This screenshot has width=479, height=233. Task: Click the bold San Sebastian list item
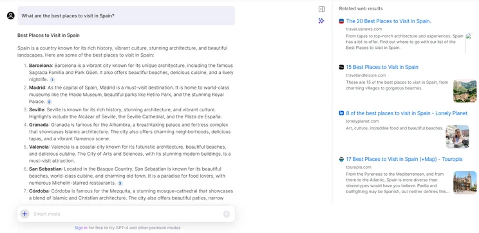[x=46, y=169]
